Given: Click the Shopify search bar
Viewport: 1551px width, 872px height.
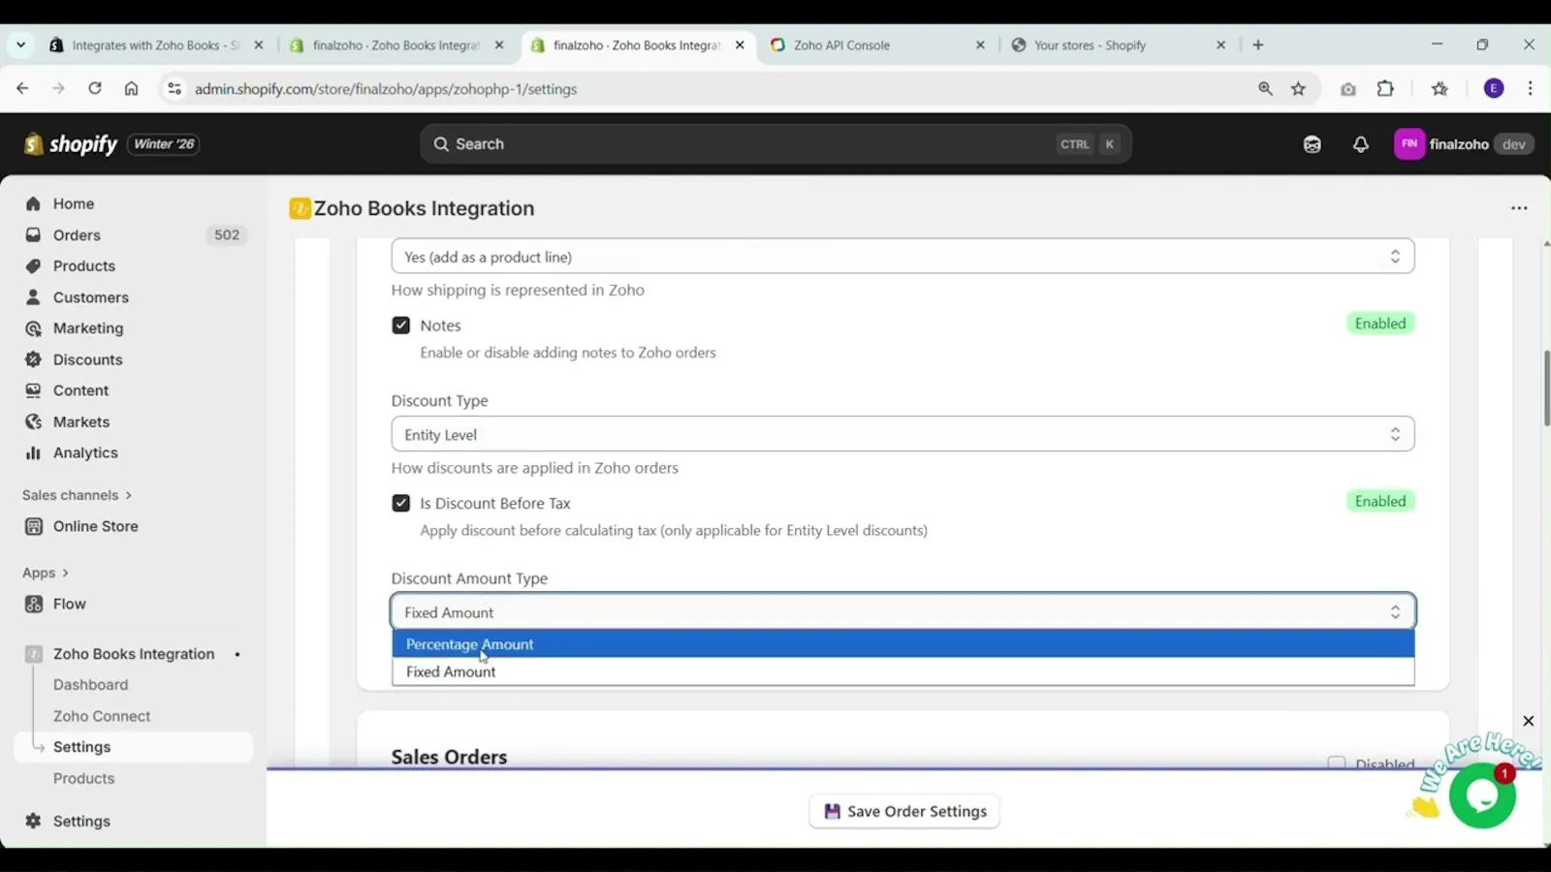Looking at the screenshot, I should (x=775, y=143).
